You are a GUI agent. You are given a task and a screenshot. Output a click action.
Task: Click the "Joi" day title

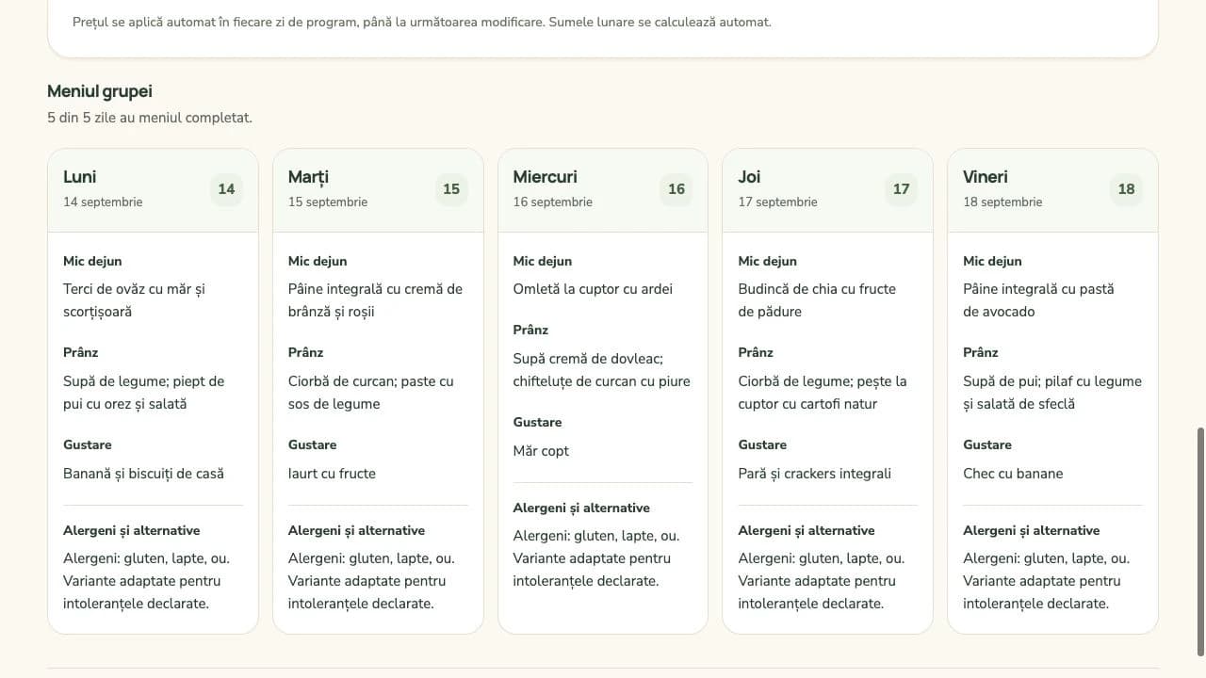point(749,177)
